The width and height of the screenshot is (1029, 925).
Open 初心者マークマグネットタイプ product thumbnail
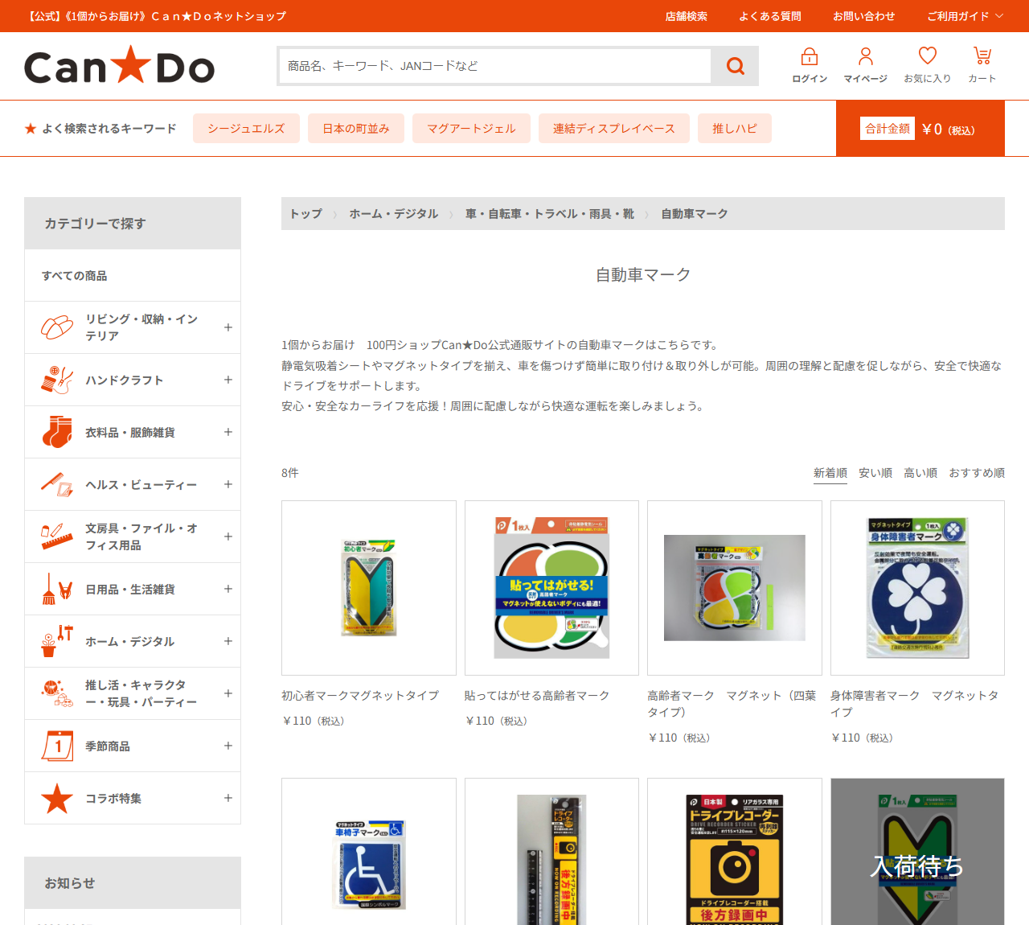[369, 588]
